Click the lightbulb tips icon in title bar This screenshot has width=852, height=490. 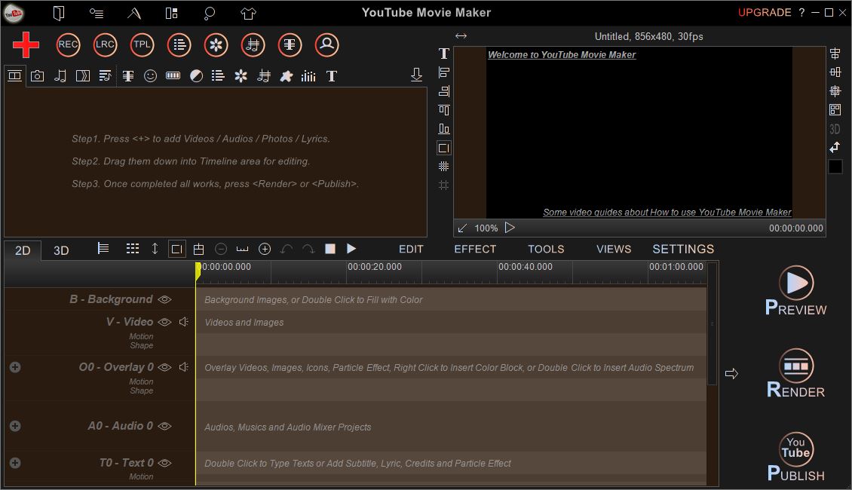209,13
